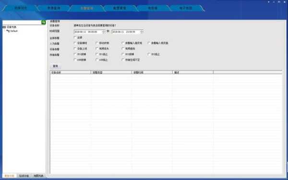Click the start date-time field
The height and width of the screenshot is (180, 288).
coord(88,32)
